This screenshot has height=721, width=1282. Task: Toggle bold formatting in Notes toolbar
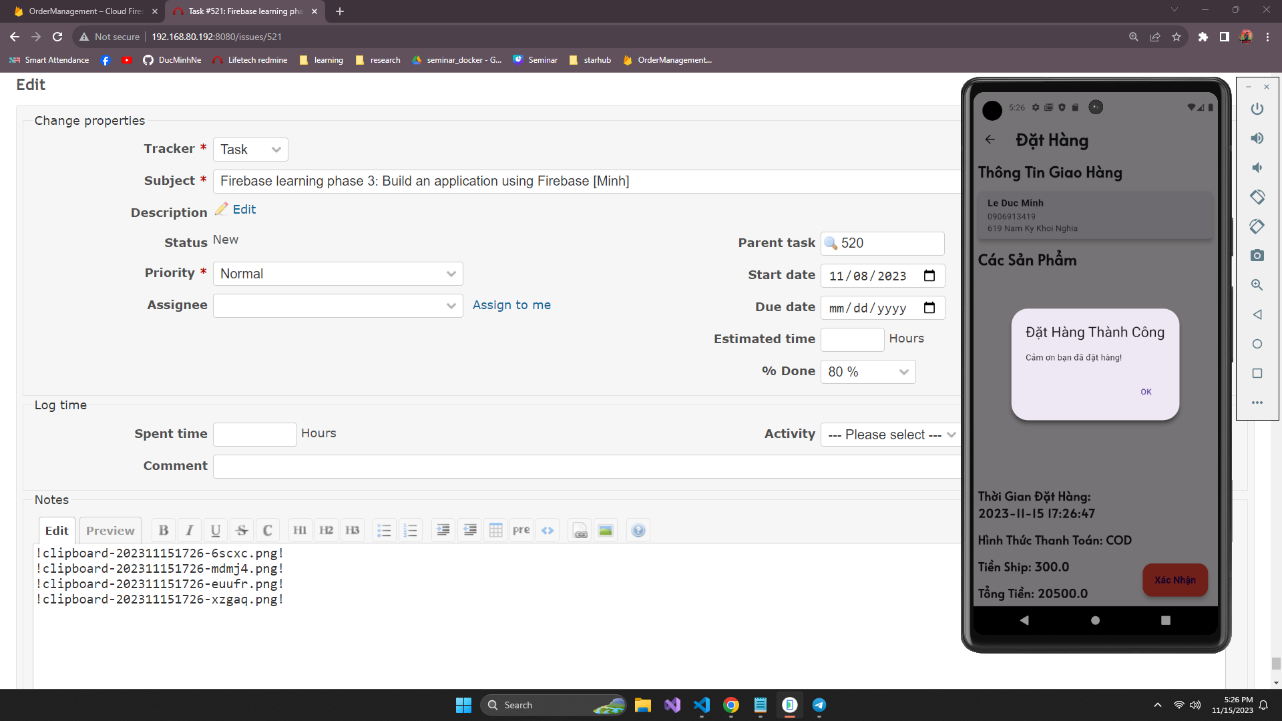[164, 531]
